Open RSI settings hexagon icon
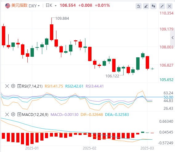This screenshot has width=175, height=152. (x=13, y=86)
